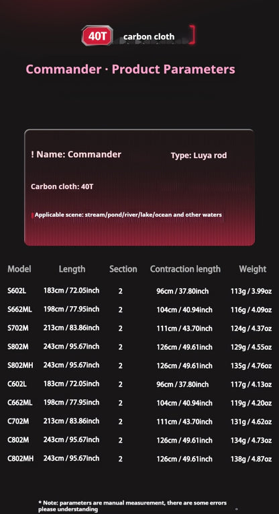Click the Length column header
The width and height of the screenshot is (279, 514).
(x=72, y=269)
